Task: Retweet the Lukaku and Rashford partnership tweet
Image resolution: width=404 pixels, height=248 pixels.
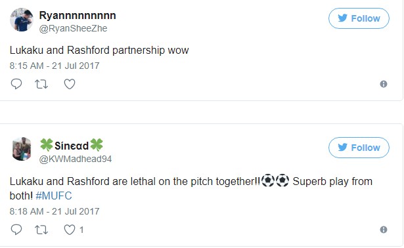Action: point(41,84)
